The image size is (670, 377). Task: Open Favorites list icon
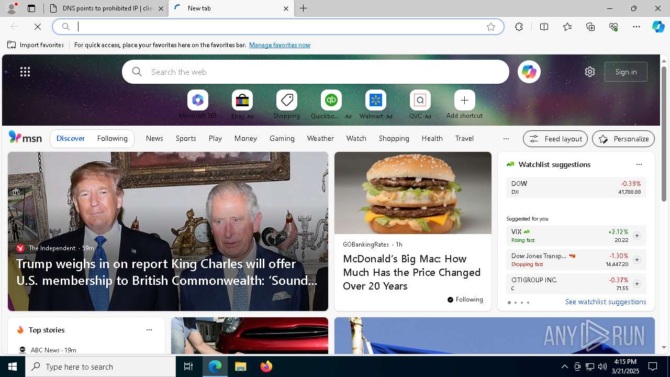pos(567,27)
